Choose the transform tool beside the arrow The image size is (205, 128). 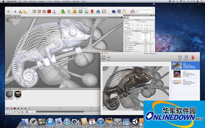[20, 12]
